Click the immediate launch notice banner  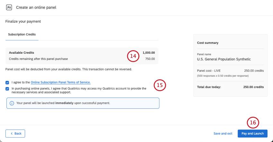(82, 103)
